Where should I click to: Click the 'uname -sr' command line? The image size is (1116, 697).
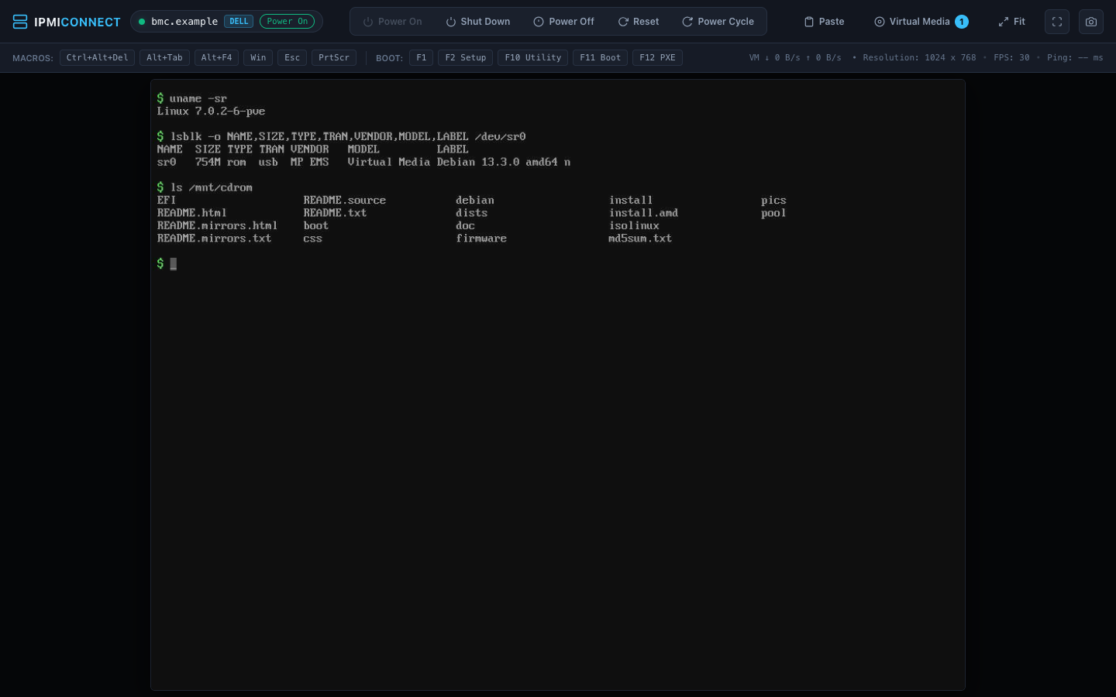[191, 98]
